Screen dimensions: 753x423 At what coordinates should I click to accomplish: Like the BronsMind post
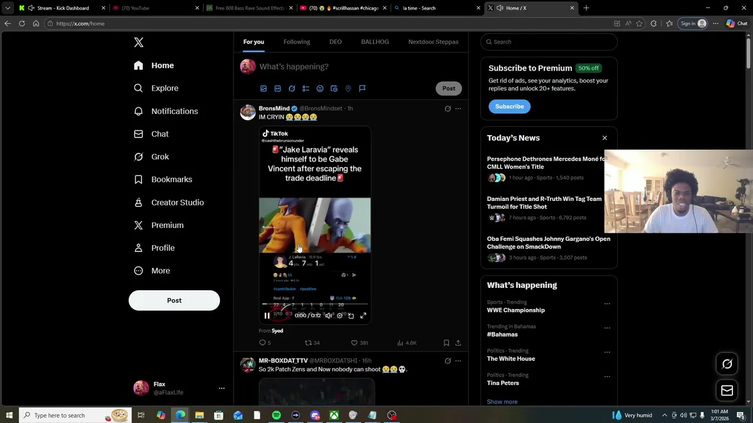[359, 343]
